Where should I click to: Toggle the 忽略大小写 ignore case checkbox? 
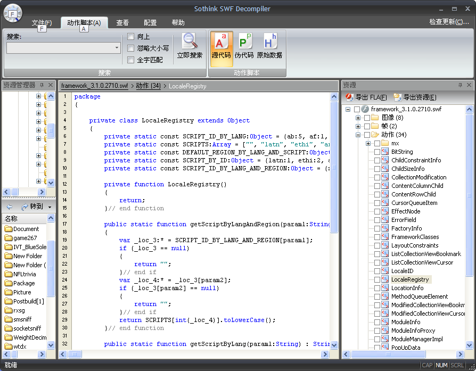(x=131, y=48)
